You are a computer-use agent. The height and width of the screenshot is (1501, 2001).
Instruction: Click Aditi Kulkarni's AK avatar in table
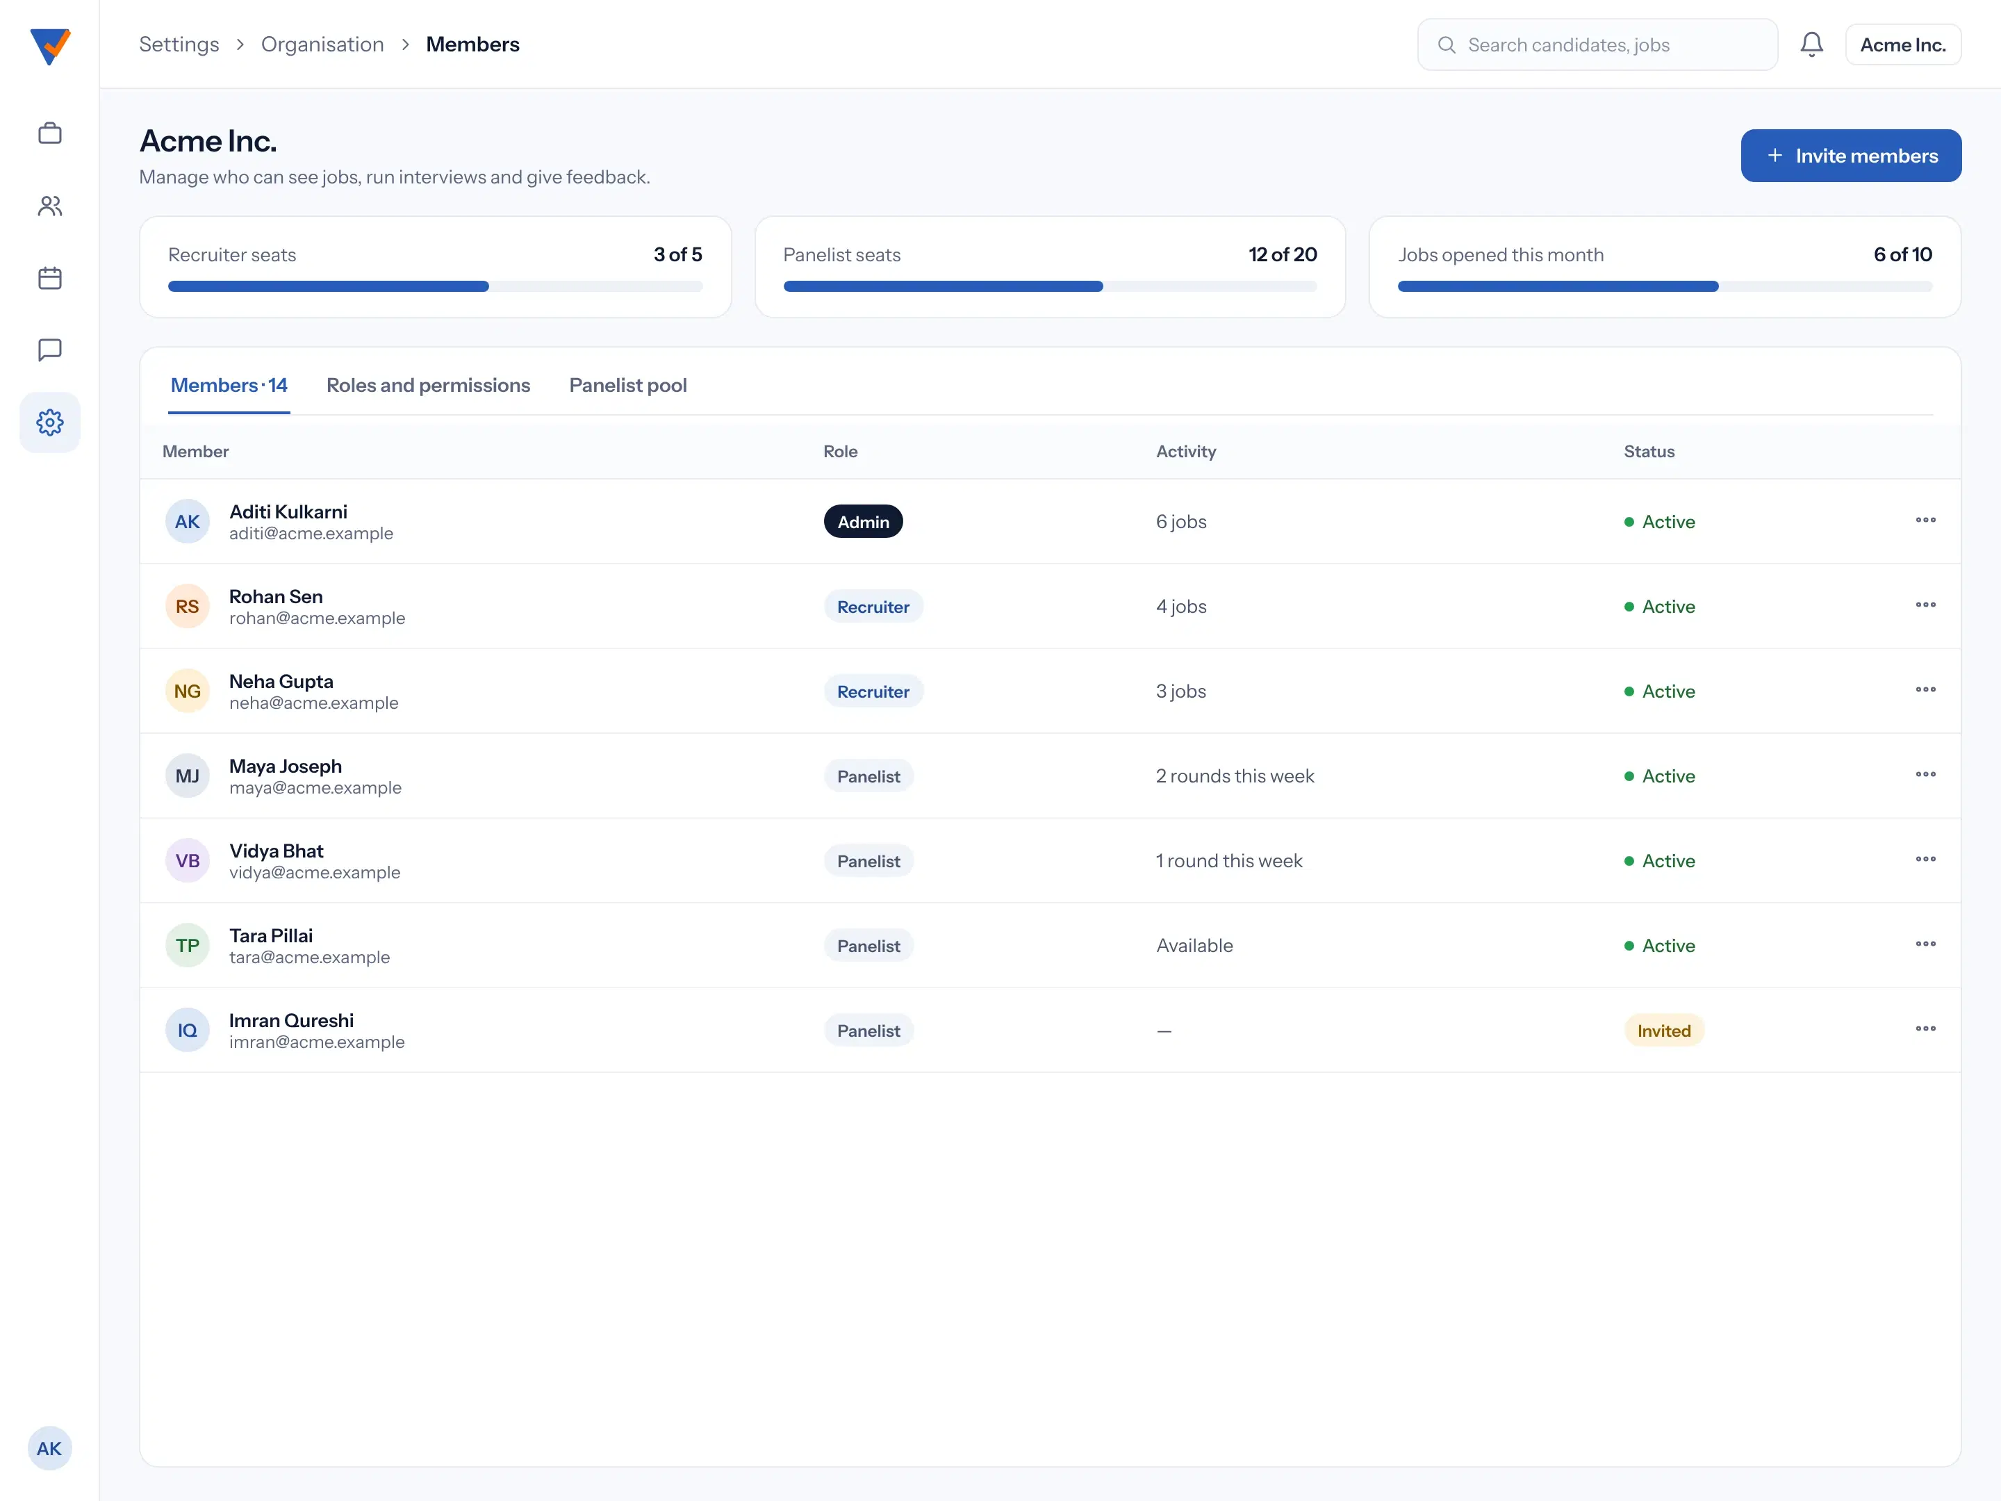coord(188,521)
